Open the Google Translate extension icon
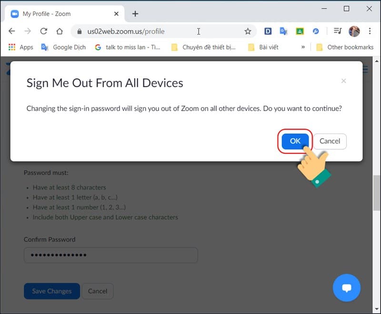 pyautogui.click(x=283, y=31)
